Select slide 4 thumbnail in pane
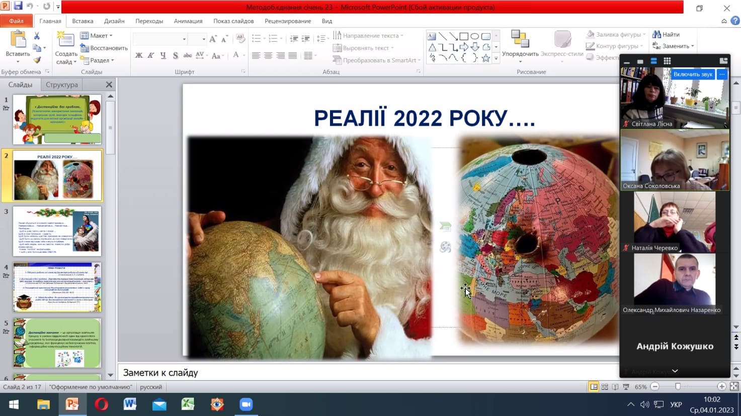This screenshot has height=416, width=741. click(57, 287)
